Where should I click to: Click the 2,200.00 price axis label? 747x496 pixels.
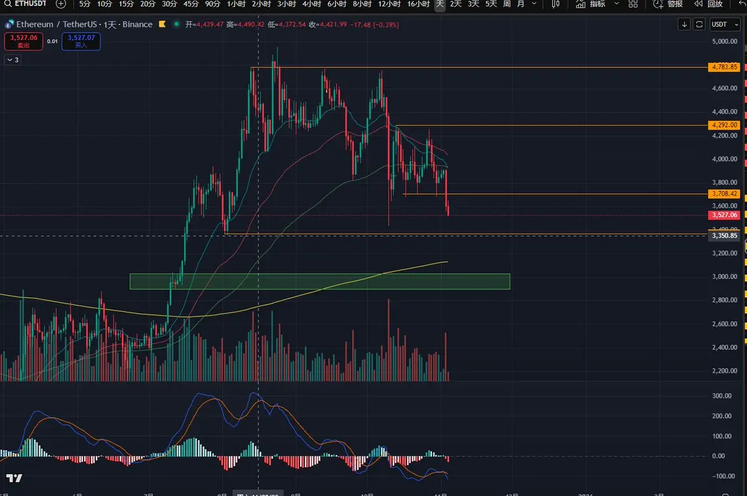[725, 372]
